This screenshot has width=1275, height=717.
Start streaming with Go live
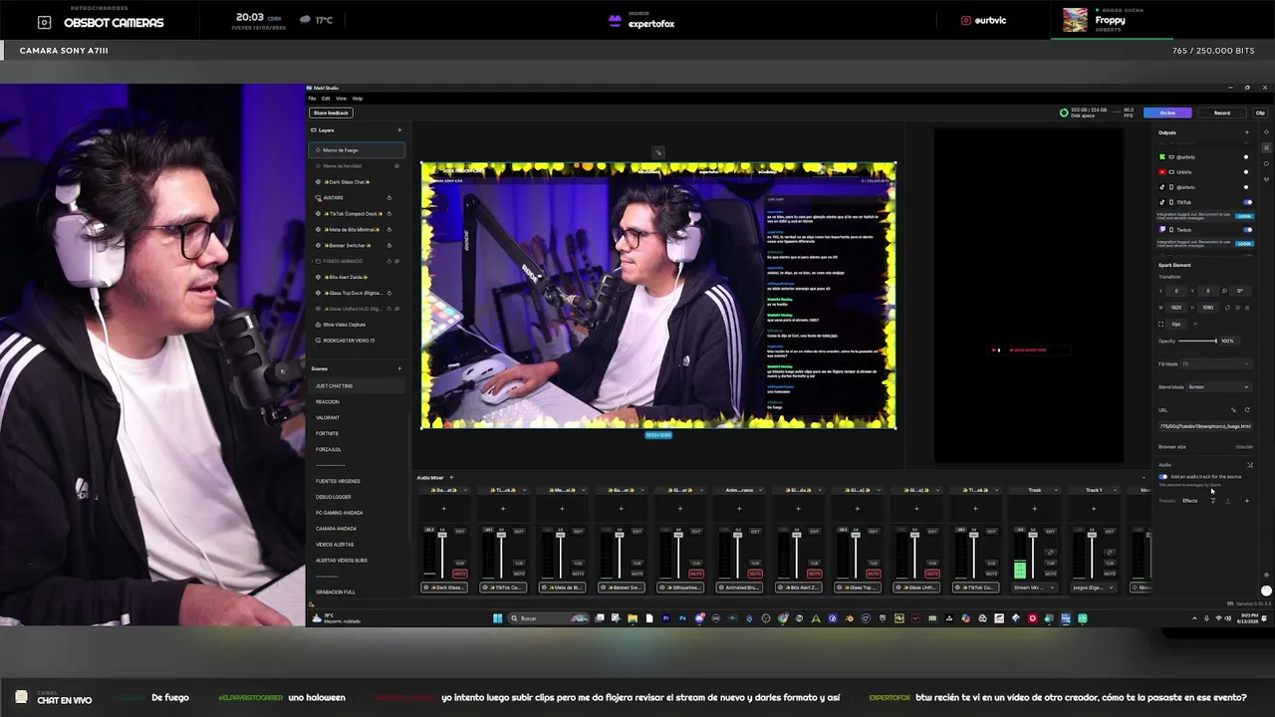1167,113
